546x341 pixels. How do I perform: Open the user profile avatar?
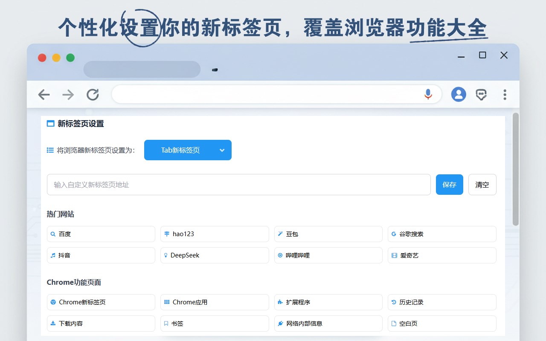tap(459, 94)
